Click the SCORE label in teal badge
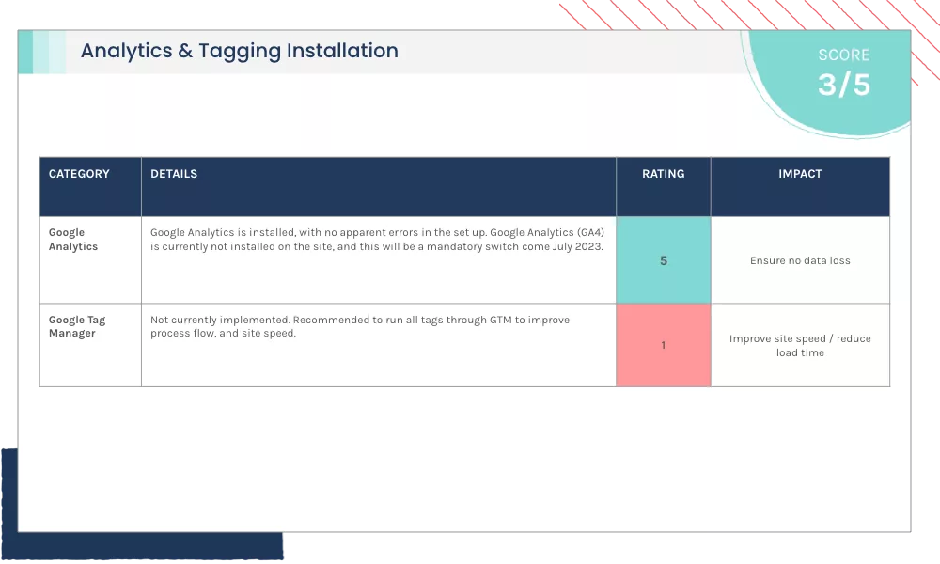The image size is (940, 564). 844,55
